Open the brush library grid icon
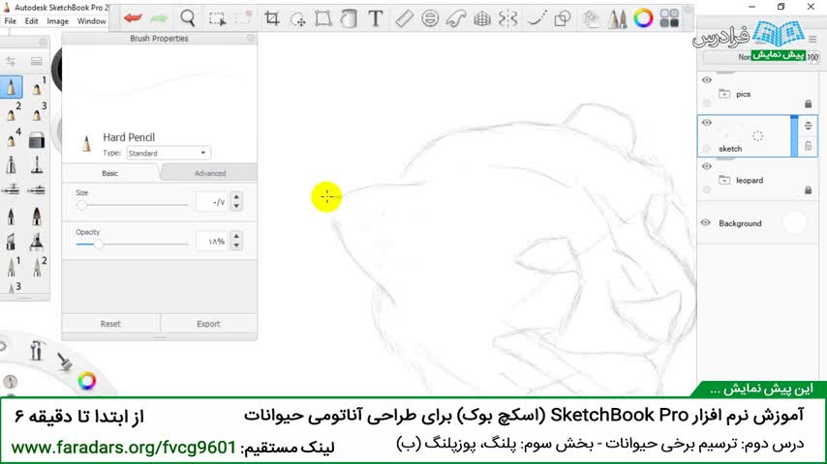The width and height of the screenshot is (827, 464). (x=37, y=61)
